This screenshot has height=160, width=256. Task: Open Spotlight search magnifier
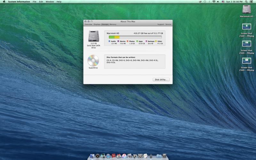246,2
